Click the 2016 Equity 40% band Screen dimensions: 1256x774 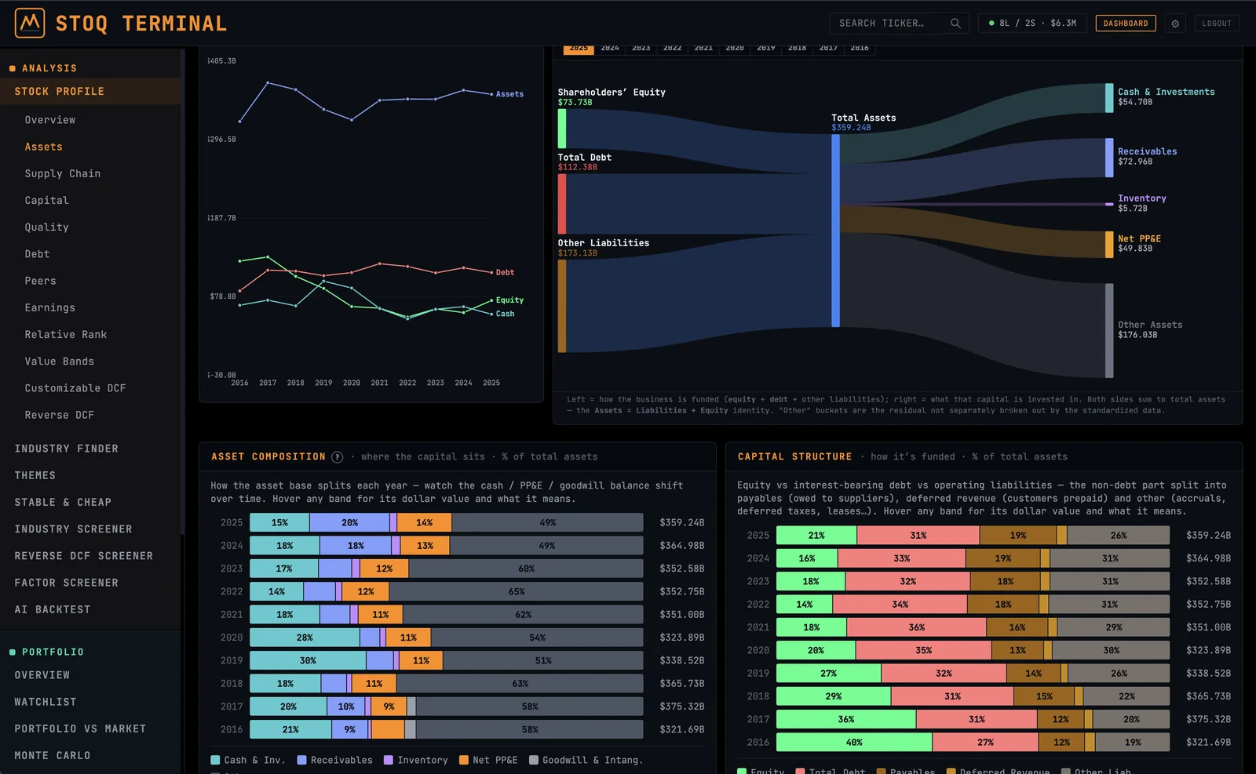[854, 742]
